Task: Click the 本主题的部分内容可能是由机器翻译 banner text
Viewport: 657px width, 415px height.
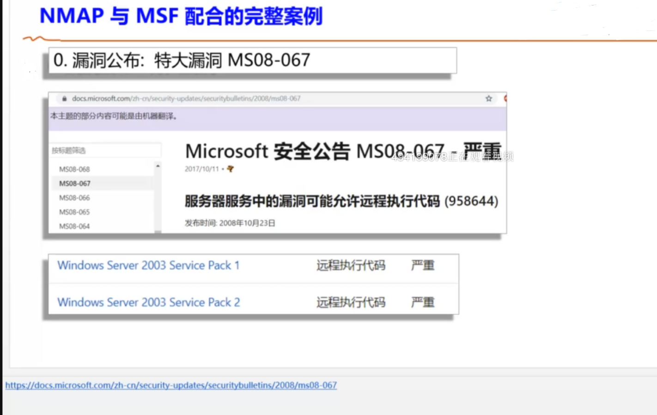Action: [x=114, y=116]
